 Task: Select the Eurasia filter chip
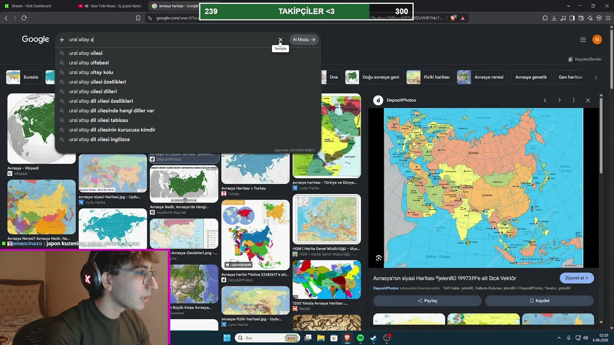click(x=24, y=77)
